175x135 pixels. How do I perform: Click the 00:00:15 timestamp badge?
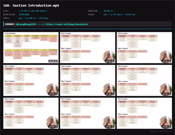110,94
